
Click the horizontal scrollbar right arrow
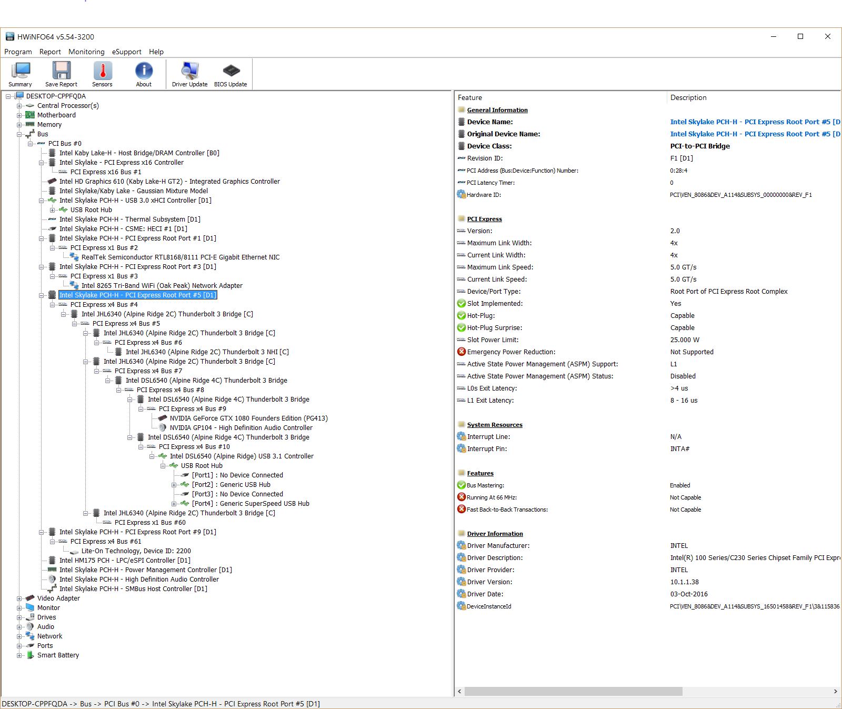(835, 691)
